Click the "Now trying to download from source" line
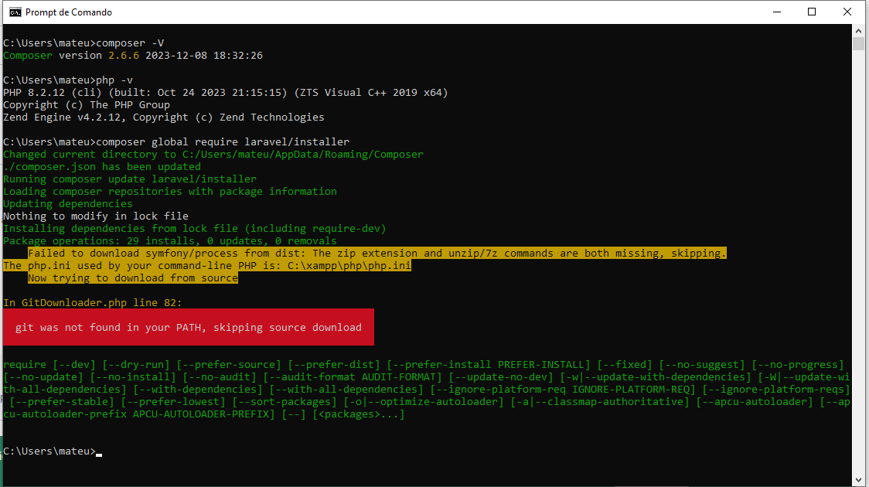The height and width of the screenshot is (487, 869). 133,278
